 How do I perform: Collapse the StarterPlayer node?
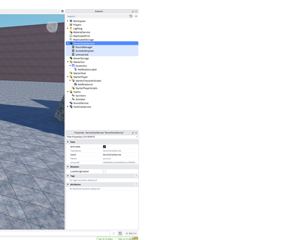pos(67,77)
